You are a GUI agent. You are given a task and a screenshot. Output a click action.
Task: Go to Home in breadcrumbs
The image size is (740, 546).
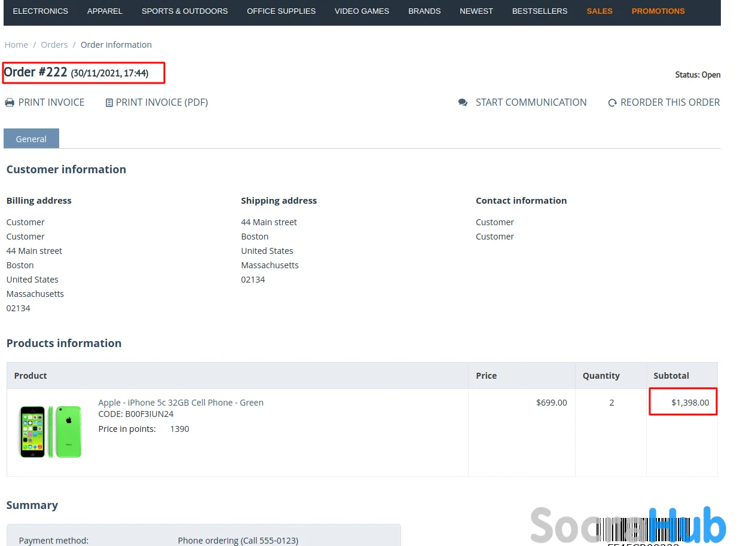click(16, 45)
